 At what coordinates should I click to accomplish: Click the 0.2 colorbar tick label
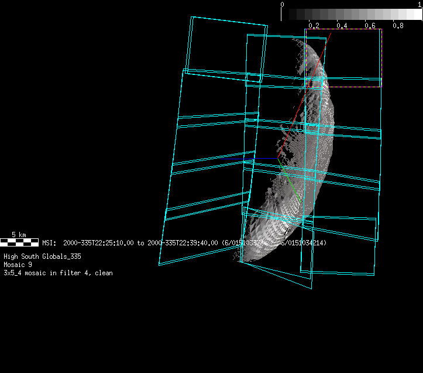pyautogui.click(x=314, y=26)
